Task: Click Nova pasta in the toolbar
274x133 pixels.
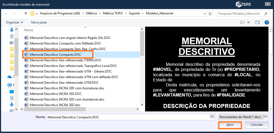Action: (x=39, y=22)
